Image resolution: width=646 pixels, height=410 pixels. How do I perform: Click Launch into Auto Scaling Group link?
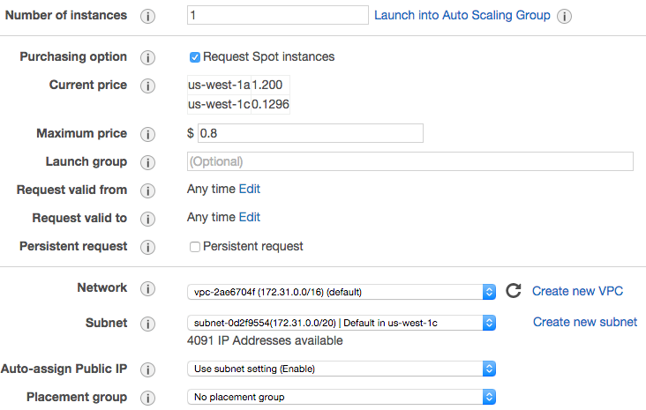462,15
